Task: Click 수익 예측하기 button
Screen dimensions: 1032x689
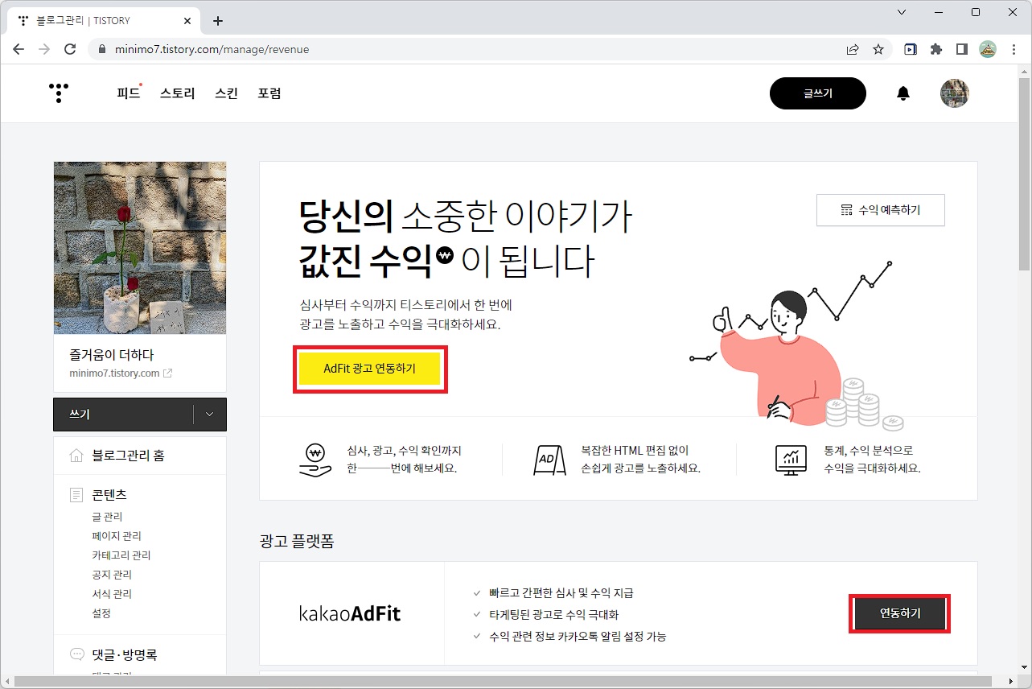Action: click(x=881, y=210)
